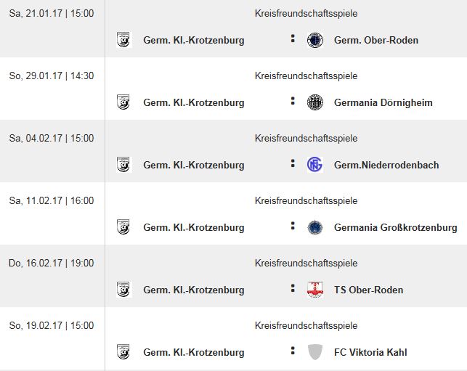Click the score colon of the 04.02.17 match

[x=293, y=163]
